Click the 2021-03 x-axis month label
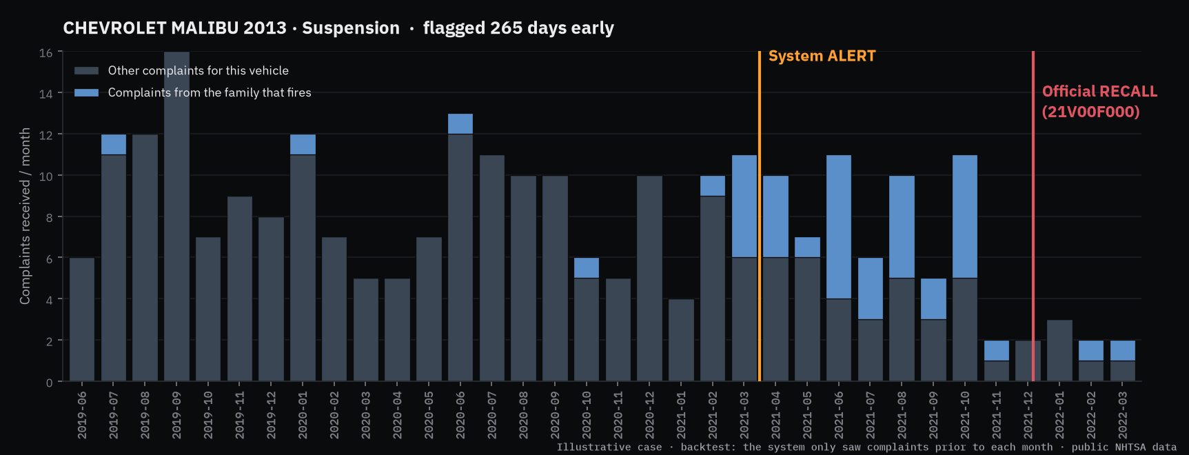This screenshot has height=455, width=1189. pos(744,415)
